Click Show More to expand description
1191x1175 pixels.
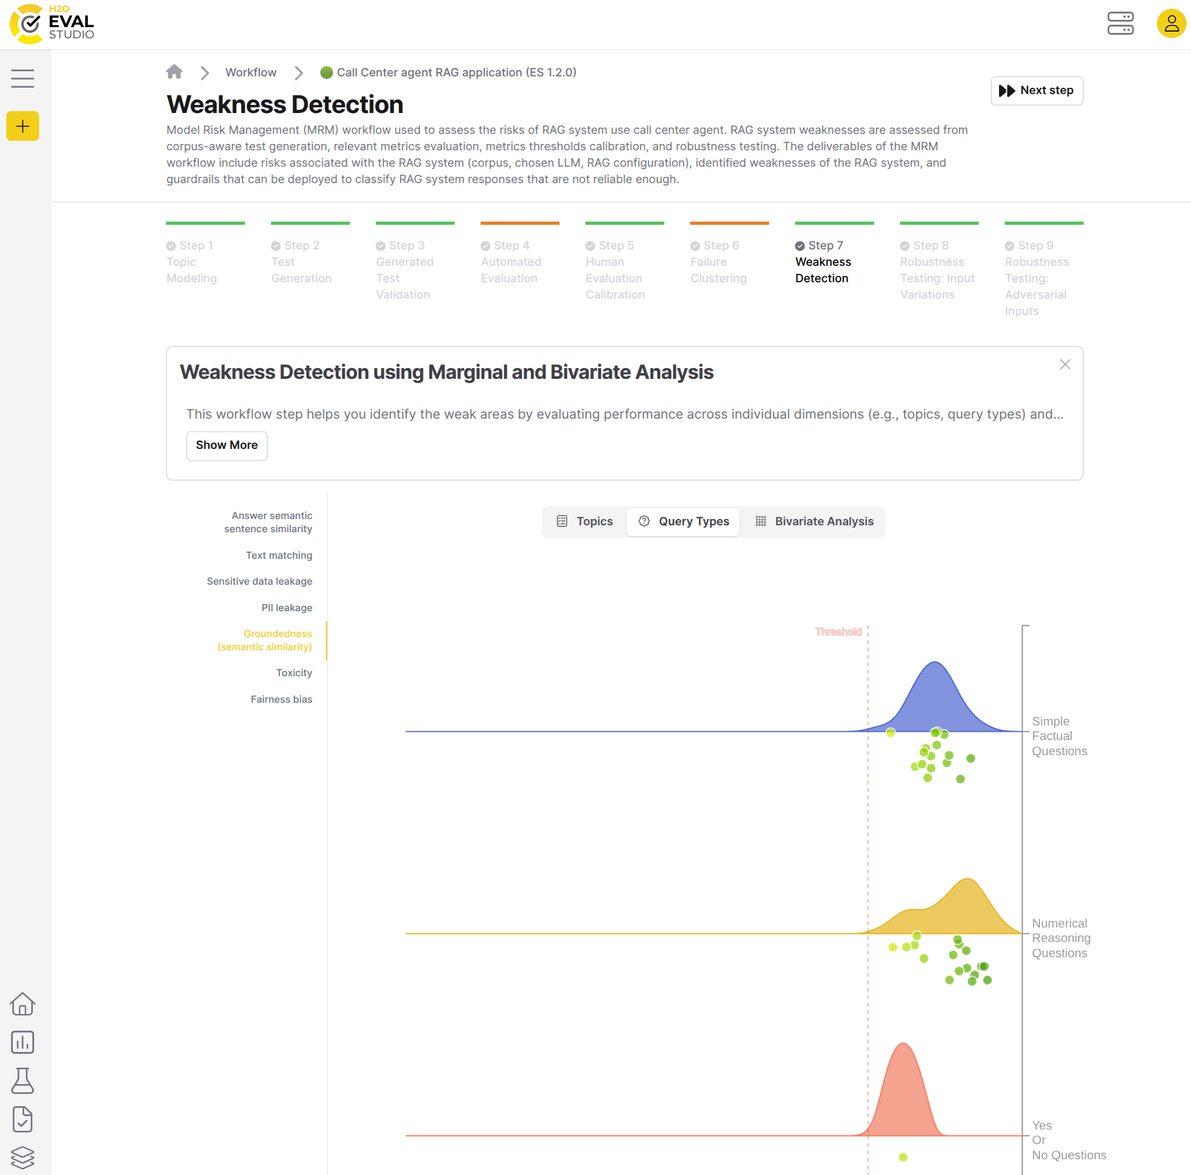click(226, 445)
